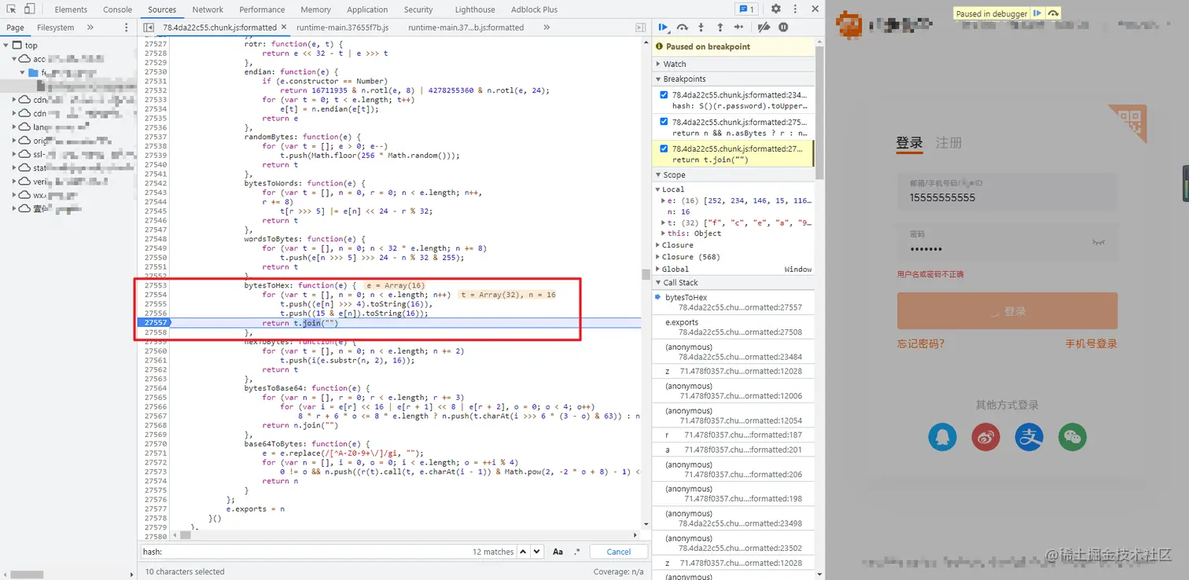Log in with Alipay icon
The image size is (1189, 580).
pos(1029,436)
